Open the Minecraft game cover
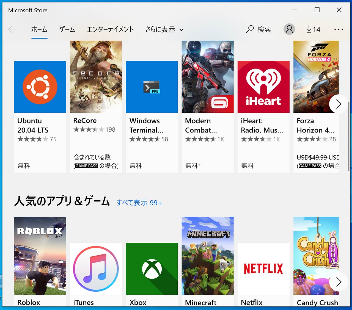 [x=208, y=256]
